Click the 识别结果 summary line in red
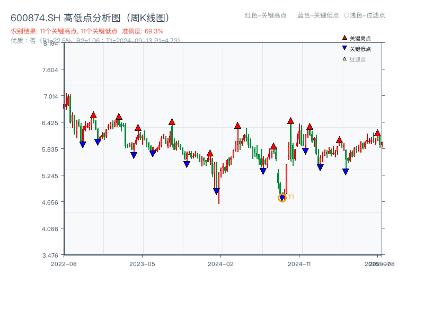The image size is (424, 318). [87, 31]
